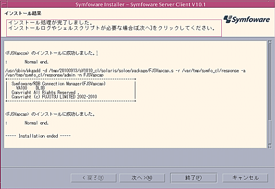Click the disabled <戻る(B) back button
Screen dimensions: 275x189
[x=93, y=178]
